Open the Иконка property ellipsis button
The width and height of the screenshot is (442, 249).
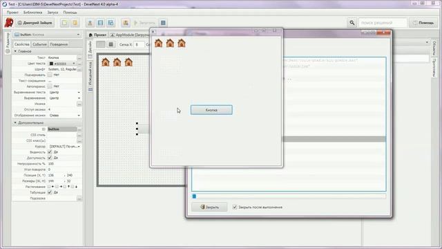point(79,104)
